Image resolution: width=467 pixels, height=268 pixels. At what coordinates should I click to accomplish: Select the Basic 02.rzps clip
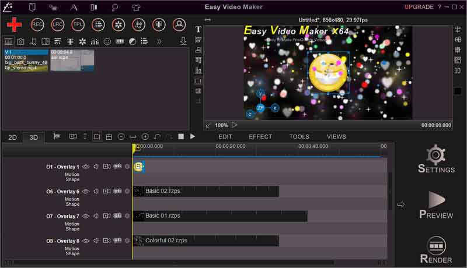click(206, 191)
